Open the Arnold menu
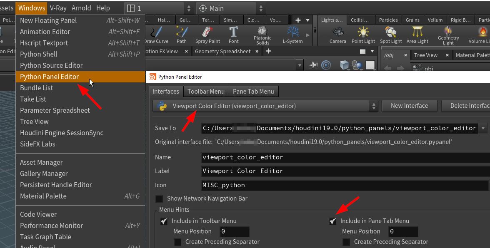 81,8
